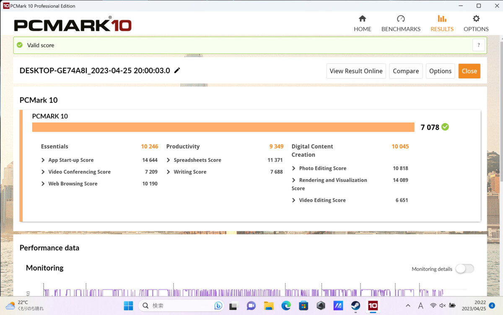Click the home house icon
The height and width of the screenshot is (315, 503).
pyautogui.click(x=363, y=18)
